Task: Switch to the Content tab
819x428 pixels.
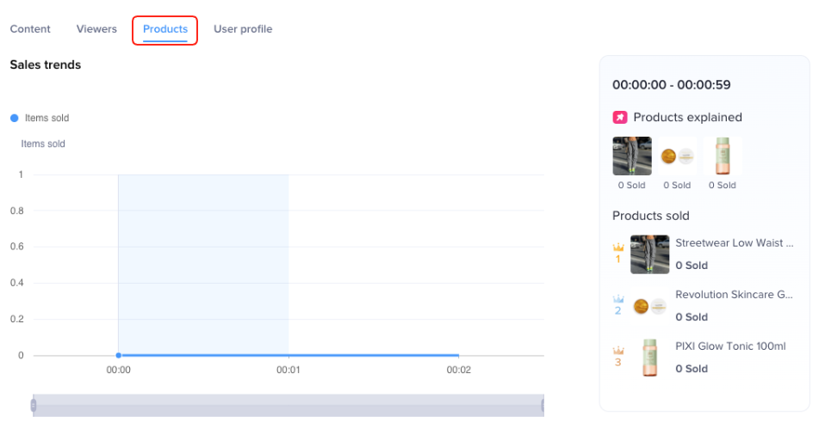Action: tap(30, 29)
